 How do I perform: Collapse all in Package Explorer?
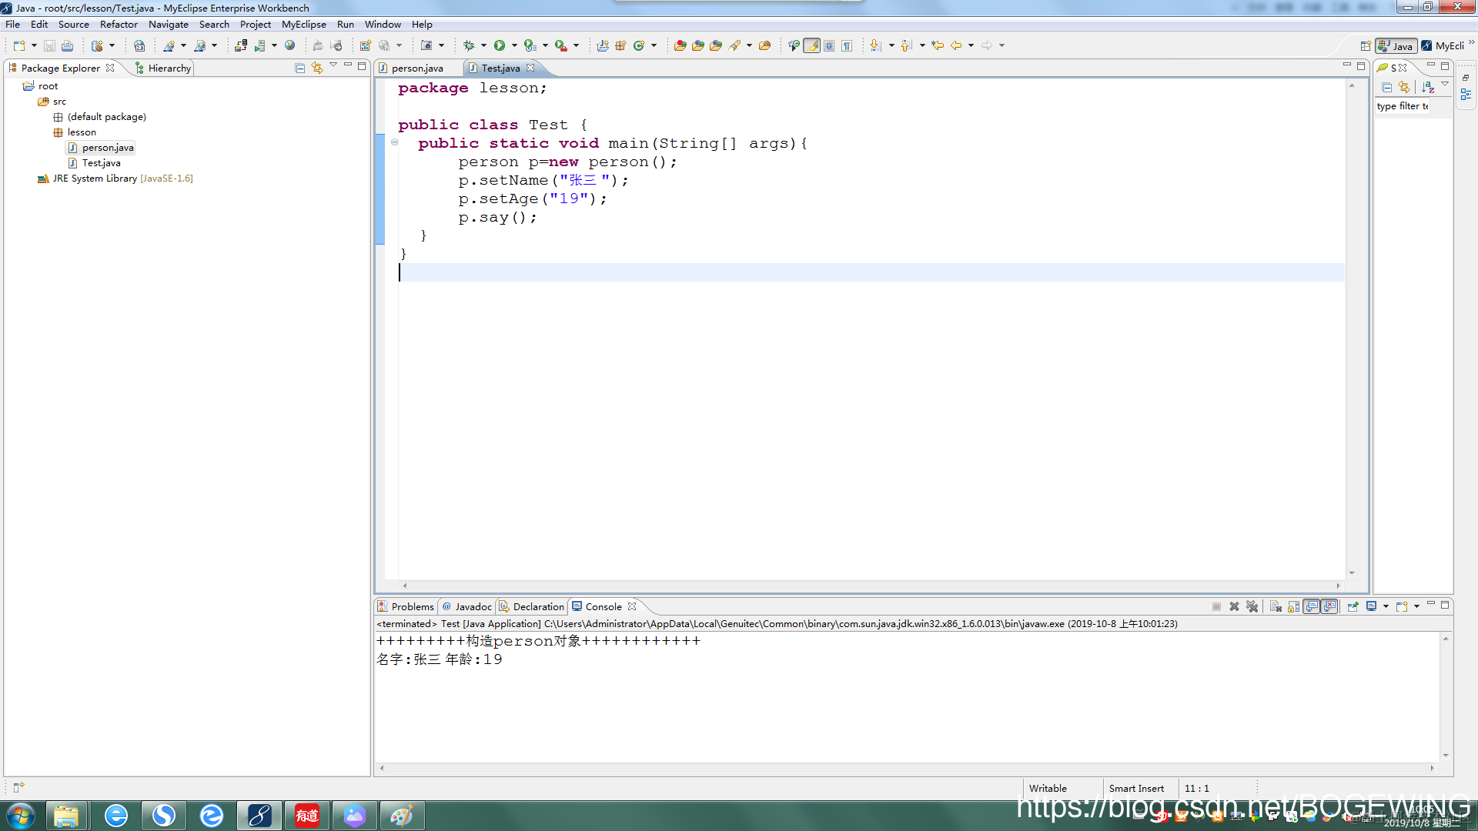coord(300,68)
